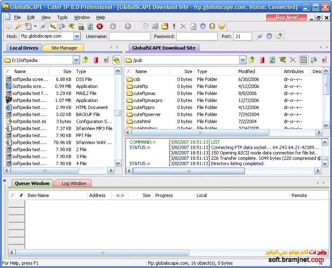Viewport: 332px width, 268px height.
Task: Click the green Refresh icon in main toolbar
Action: (90, 26)
